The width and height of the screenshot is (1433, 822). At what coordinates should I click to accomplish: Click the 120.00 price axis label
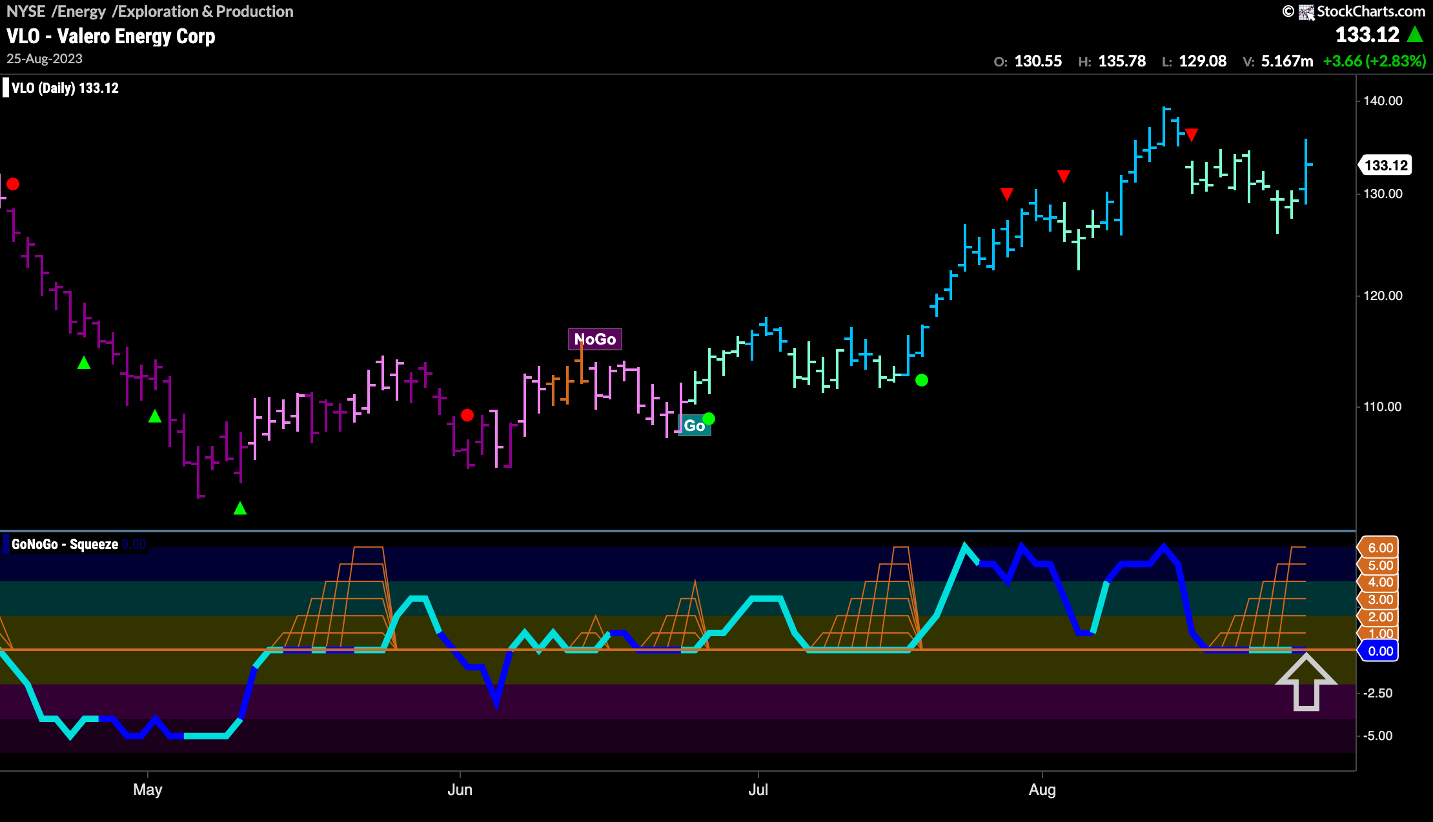click(1383, 296)
